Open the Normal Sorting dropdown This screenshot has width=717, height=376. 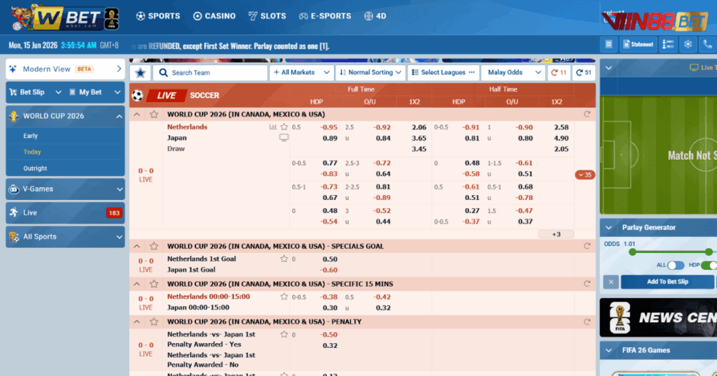click(370, 73)
